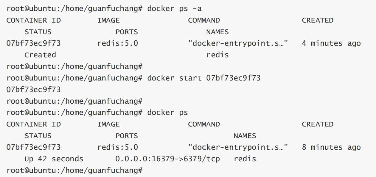Select the "Created" status value
376x177 pixels.
pyautogui.click(x=40, y=55)
